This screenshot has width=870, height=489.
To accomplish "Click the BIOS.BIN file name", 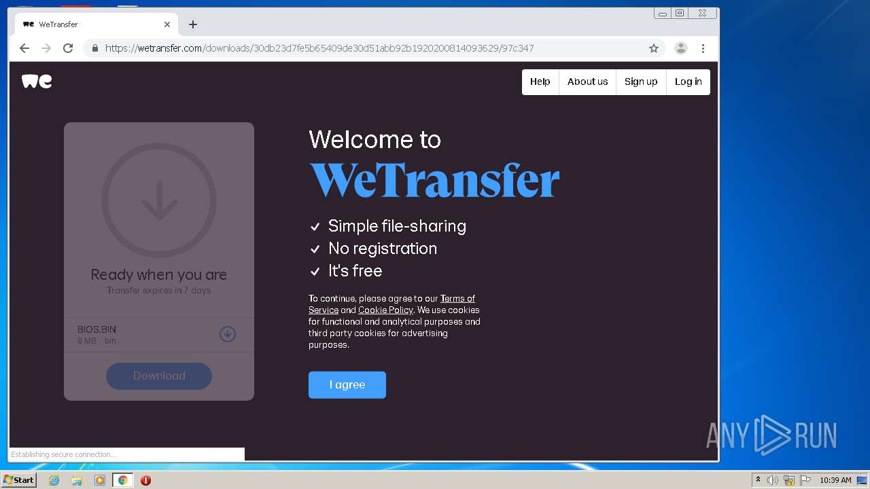I will pos(97,329).
